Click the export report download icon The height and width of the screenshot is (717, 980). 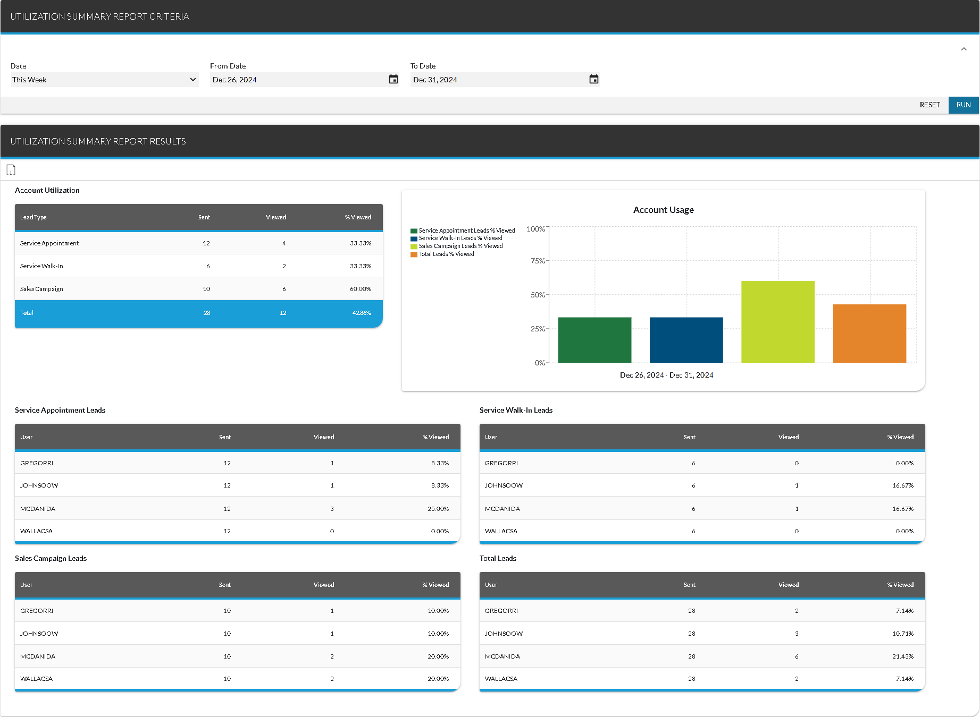(11, 170)
